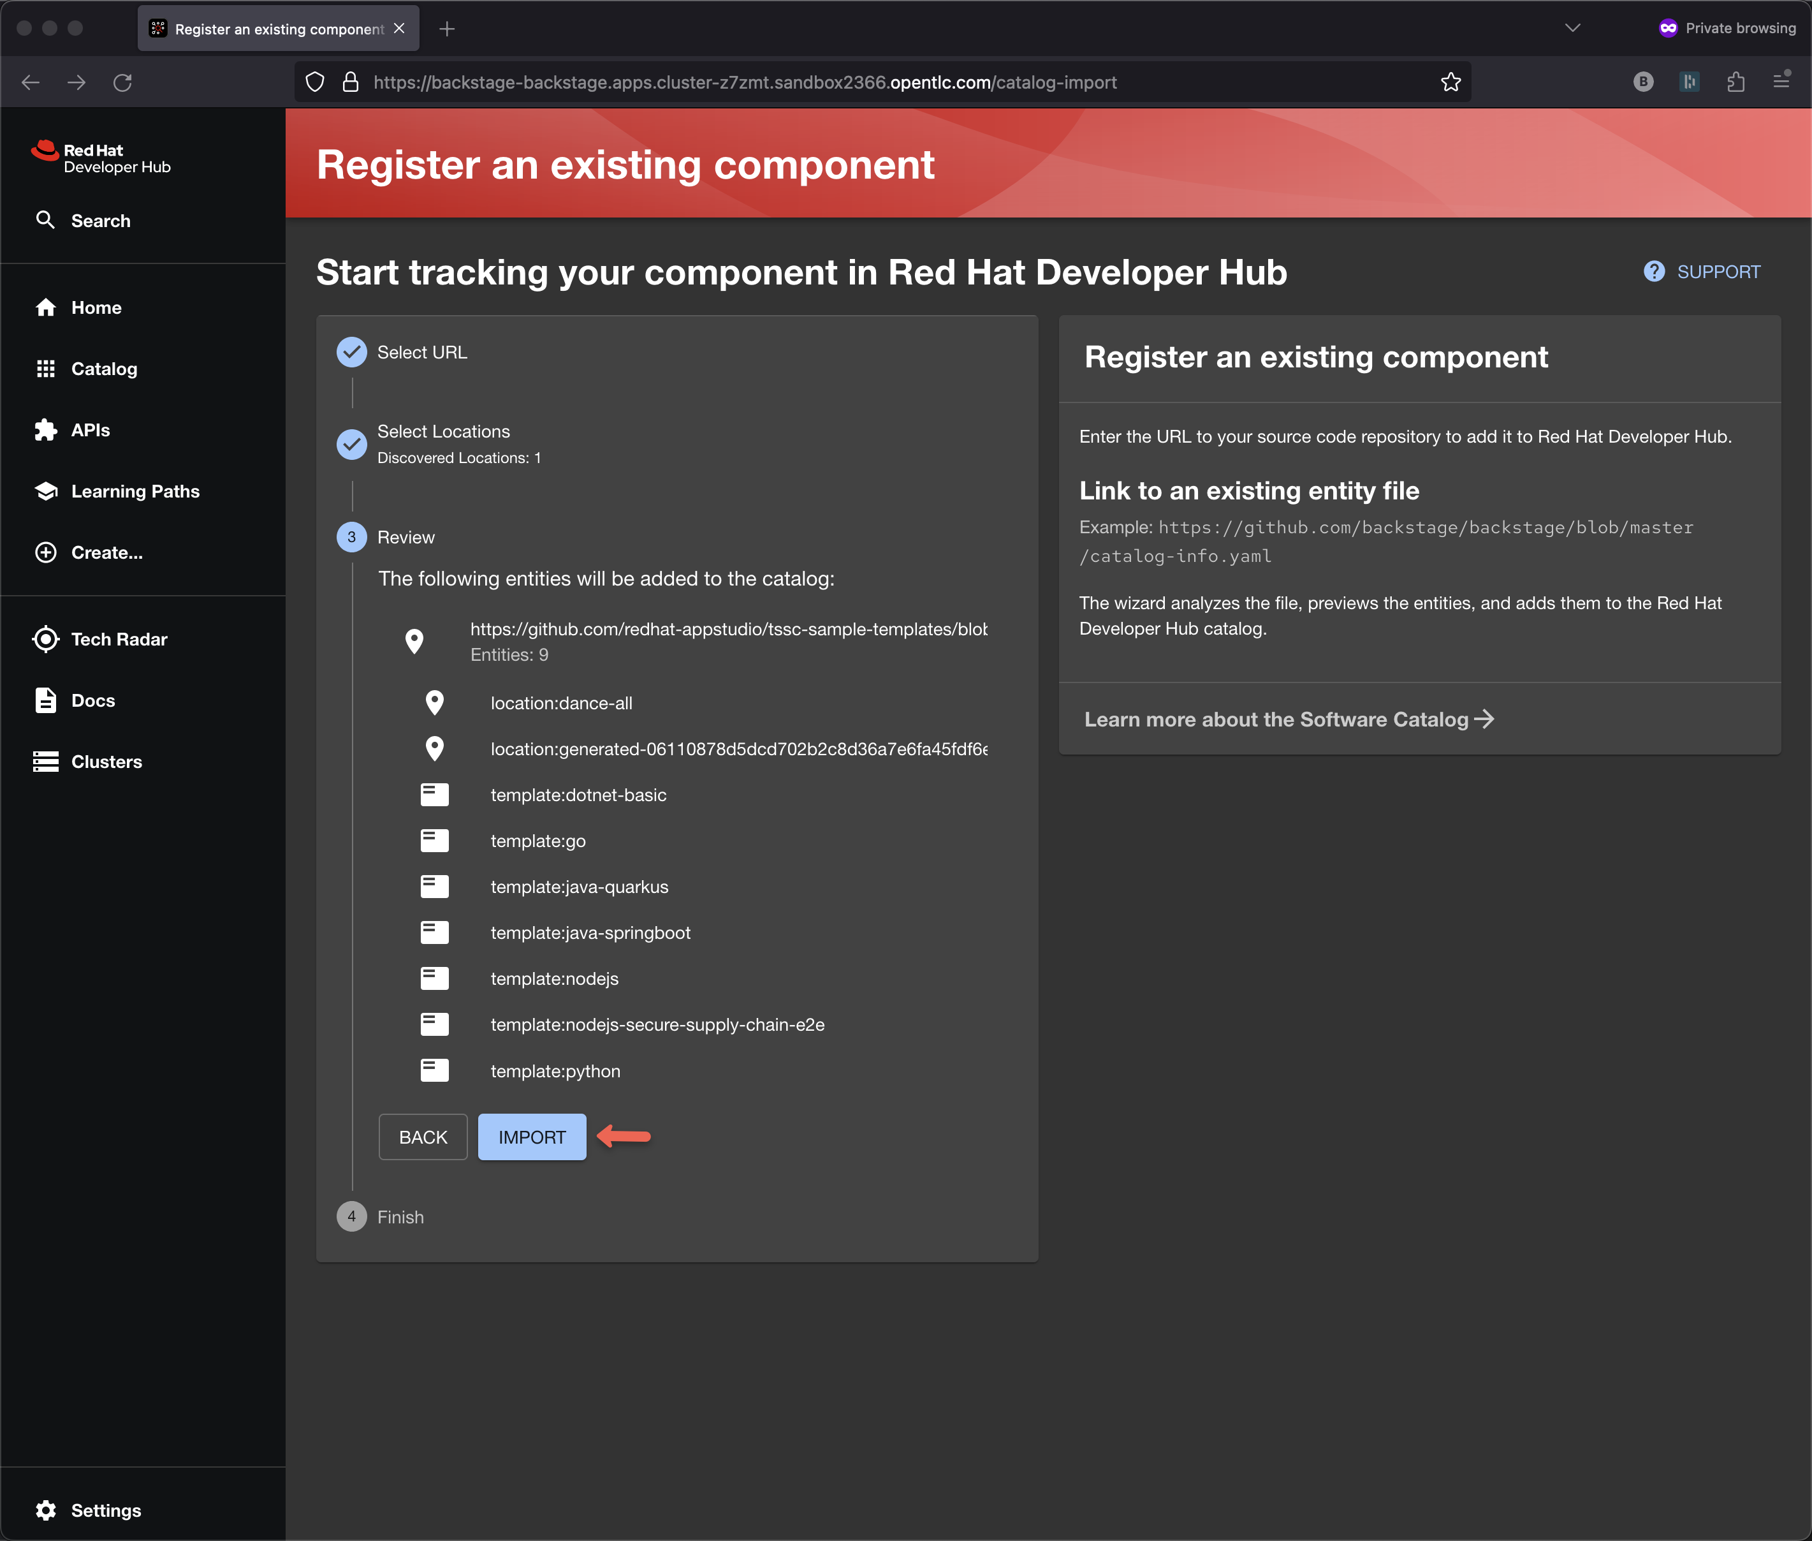Open a new browser tab
The image size is (1812, 1541).
coord(447,29)
